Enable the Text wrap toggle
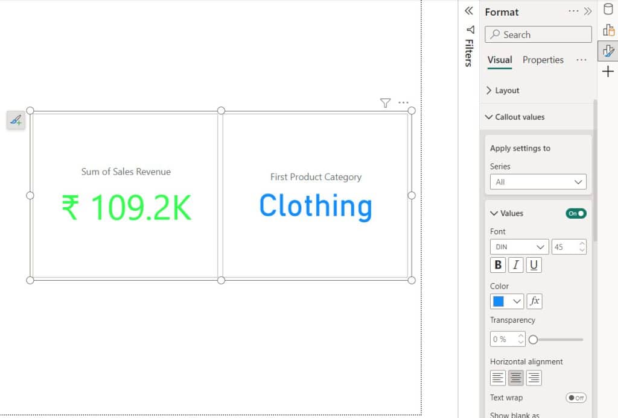 pyautogui.click(x=576, y=398)
